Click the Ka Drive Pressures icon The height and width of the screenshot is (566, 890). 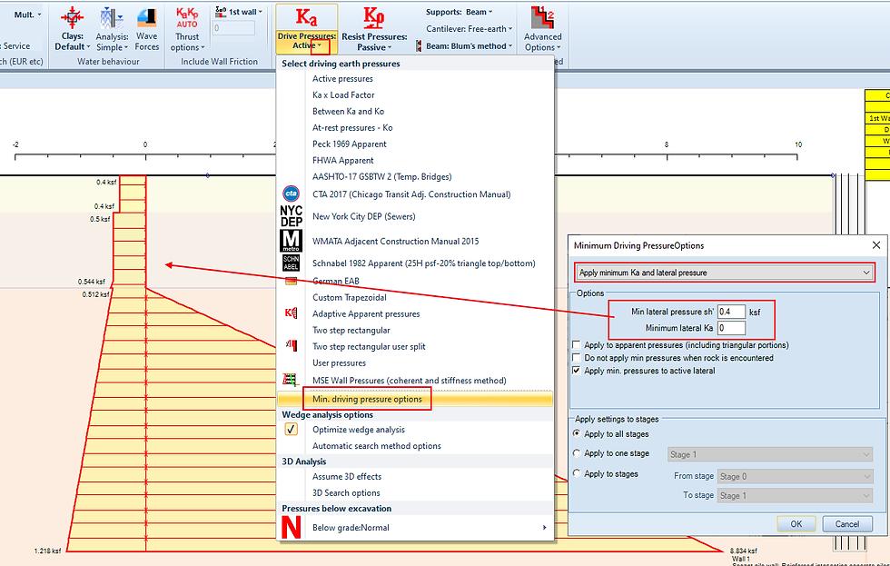pyautogui.click(x=307, y=17)
